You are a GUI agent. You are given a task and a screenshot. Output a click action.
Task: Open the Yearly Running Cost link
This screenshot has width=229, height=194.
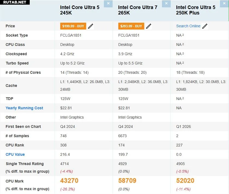click(x=24, y=108)
